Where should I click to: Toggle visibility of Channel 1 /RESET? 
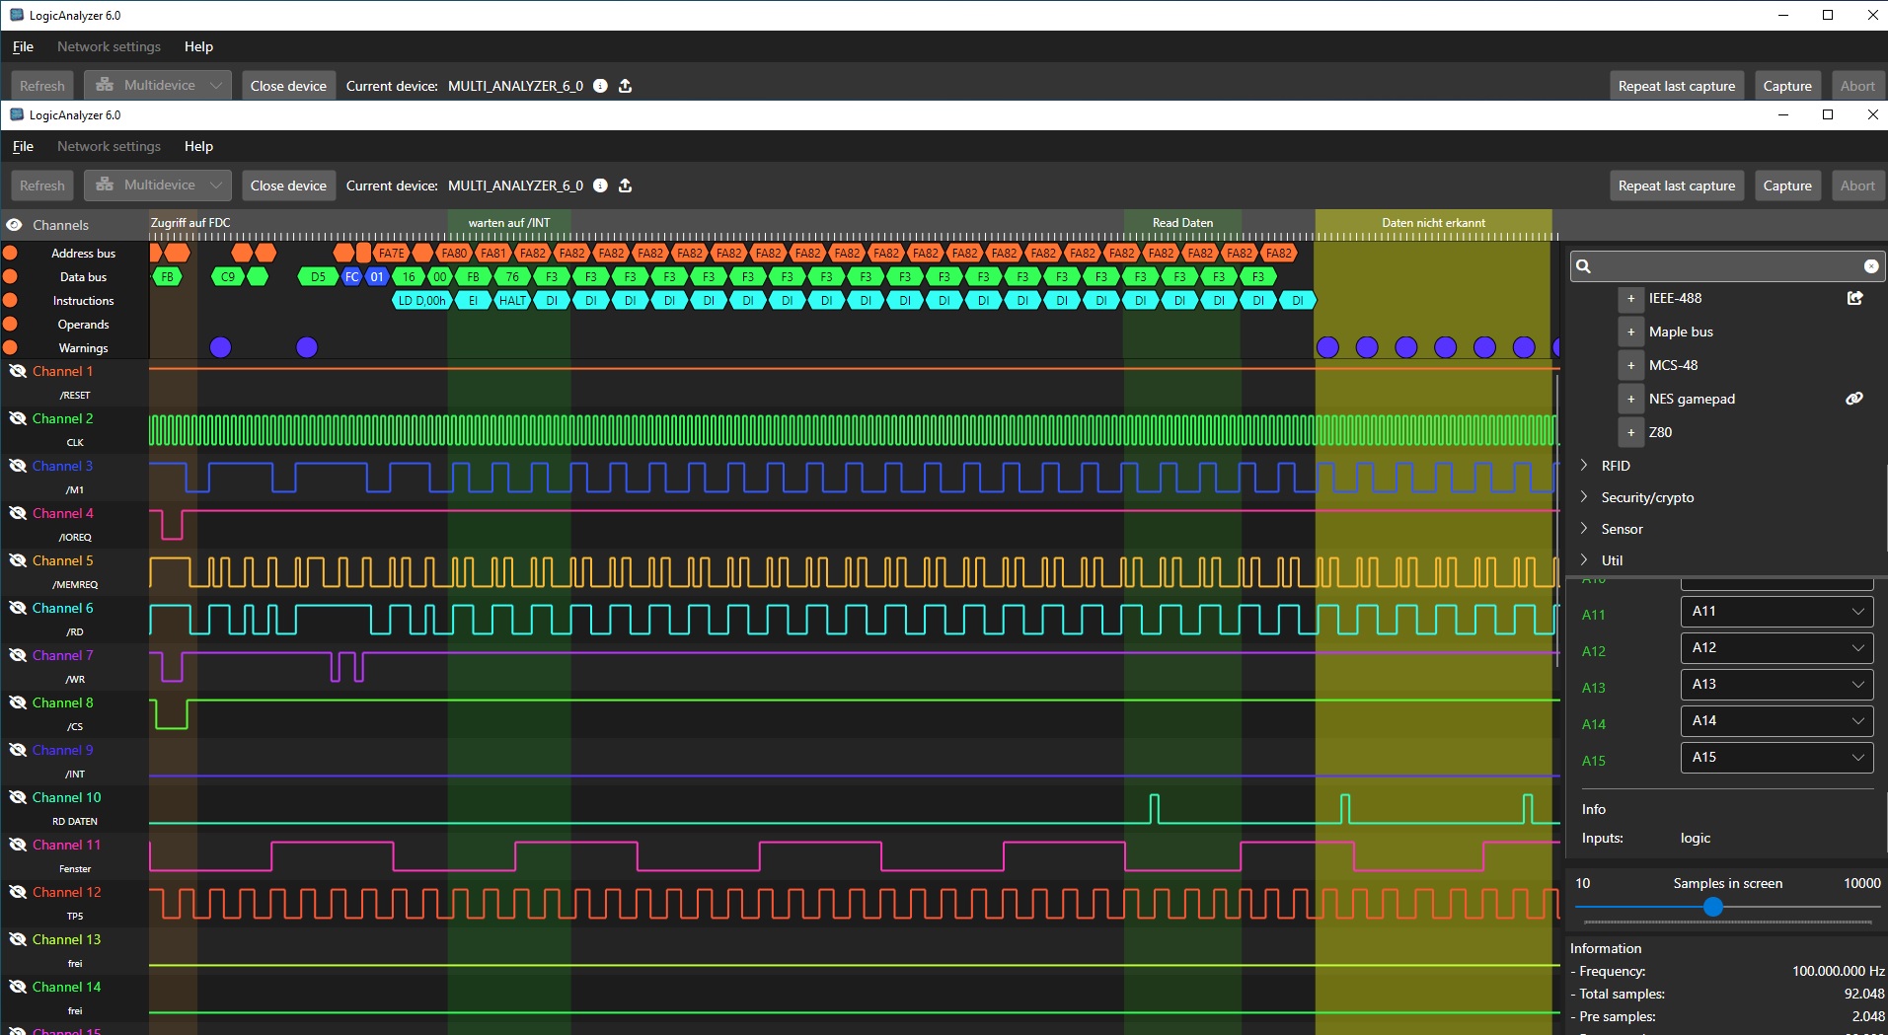18,372
